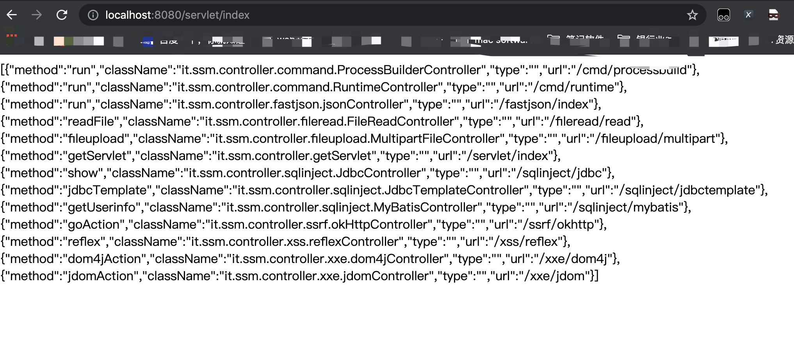The width and height of the screenshot is (794, 359).
Task: Click the forward navigation arrow
Action: pyautogui.click(x=37, y=15)
